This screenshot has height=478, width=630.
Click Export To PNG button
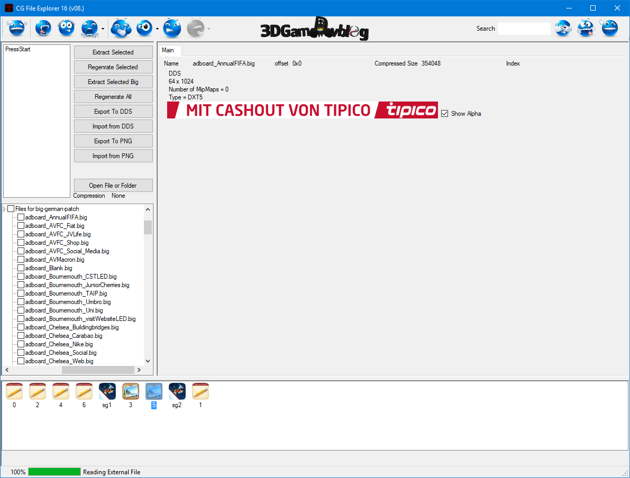(x=113, y=141)
